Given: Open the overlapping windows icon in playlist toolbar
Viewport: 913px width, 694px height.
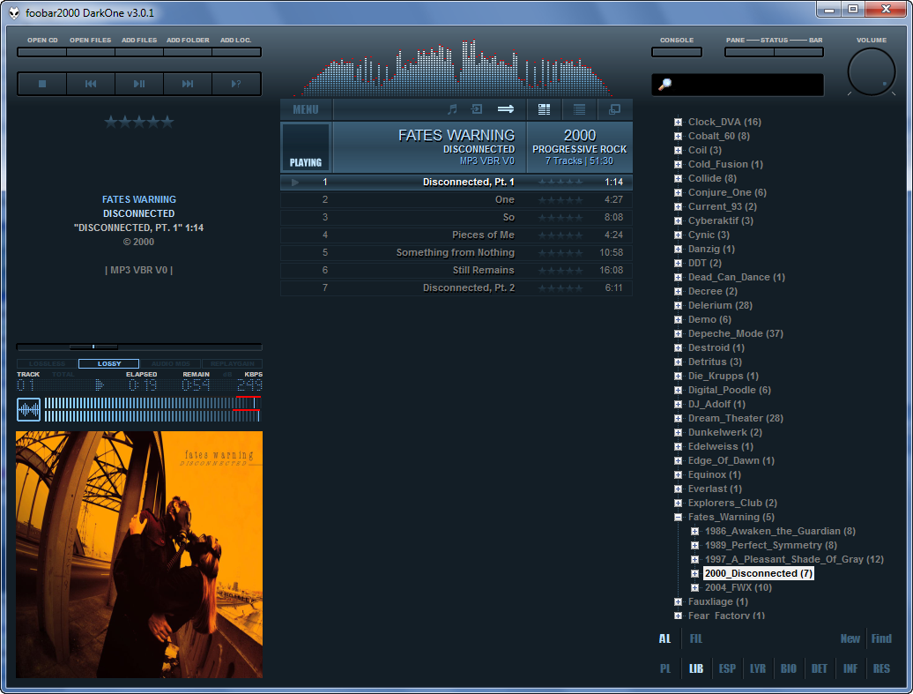Looking at the screenshot, I should click(x=614, y=109).
